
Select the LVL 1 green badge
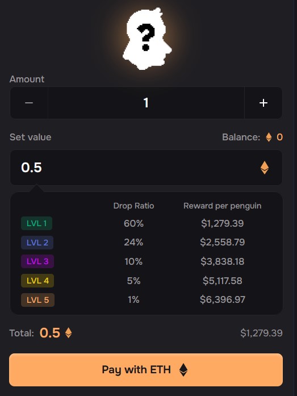point(36,223)
